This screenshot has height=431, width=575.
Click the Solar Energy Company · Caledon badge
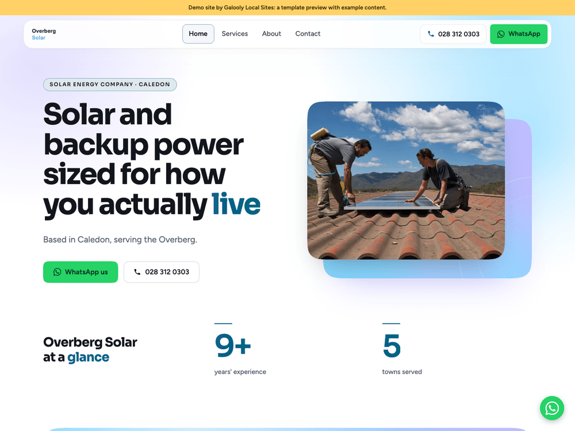110,84
